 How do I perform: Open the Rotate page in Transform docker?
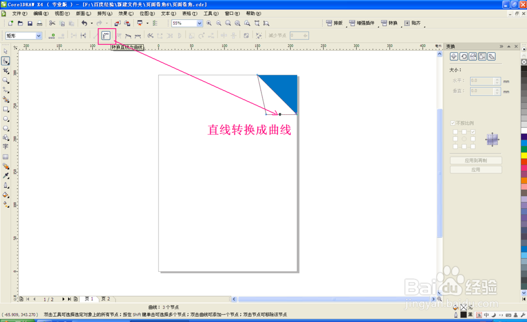pos(463,56)
